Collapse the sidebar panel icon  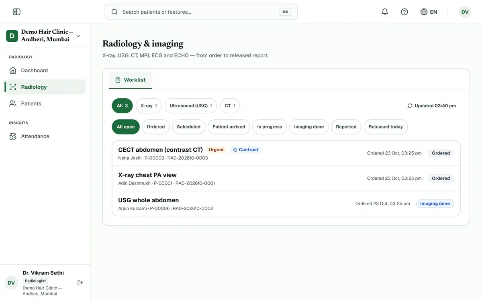16,12
